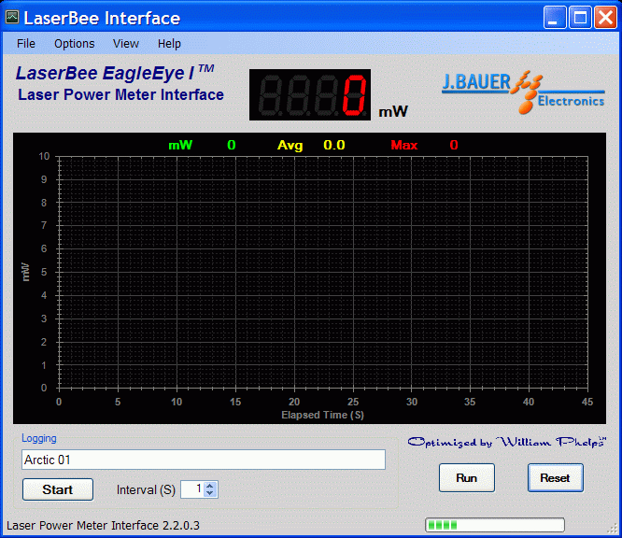Screen dimensions: 622x538
Task: Open the File menu
Action: 26,44
